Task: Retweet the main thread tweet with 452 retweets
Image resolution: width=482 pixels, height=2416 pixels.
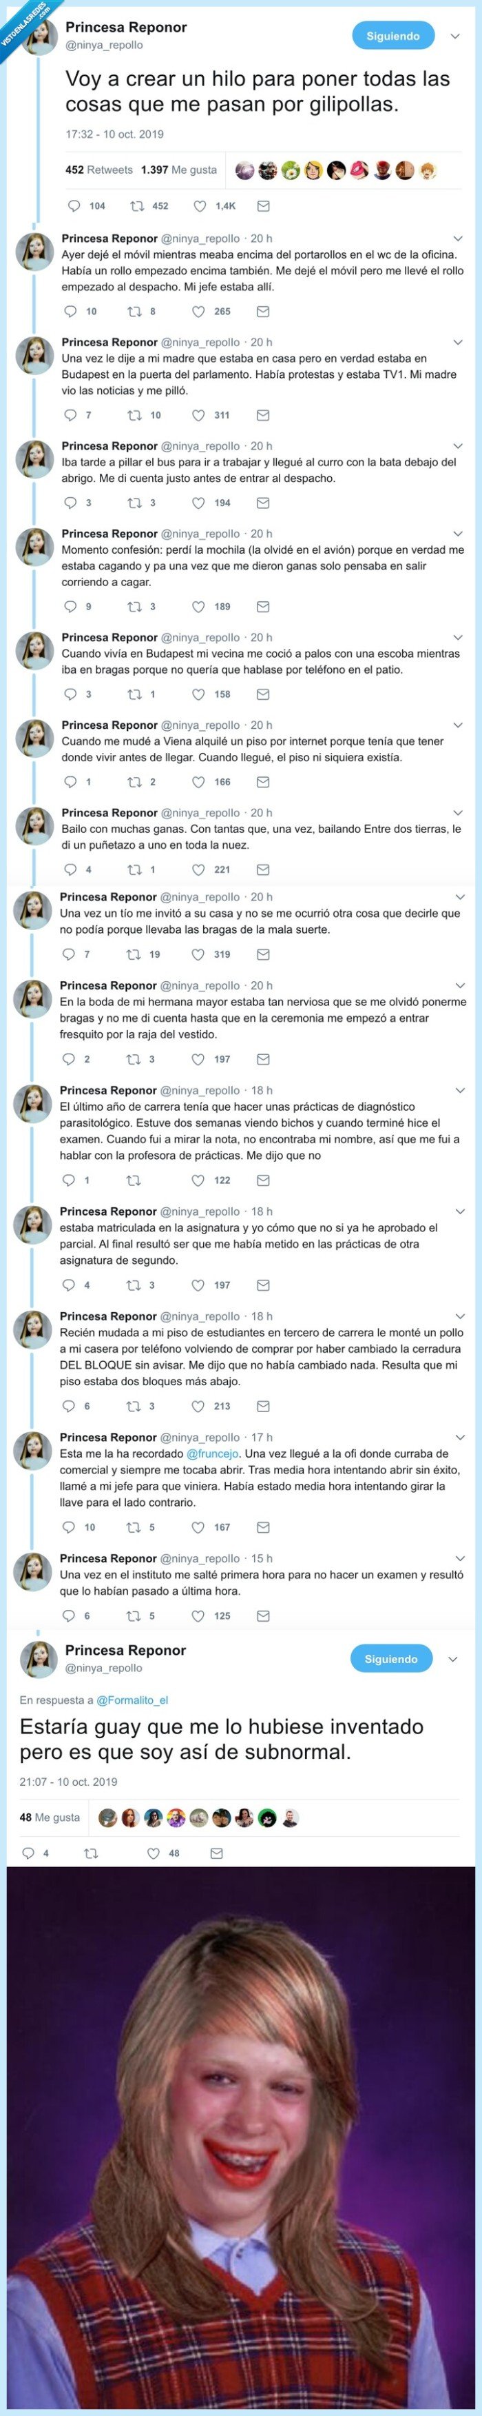Action: 136,205
